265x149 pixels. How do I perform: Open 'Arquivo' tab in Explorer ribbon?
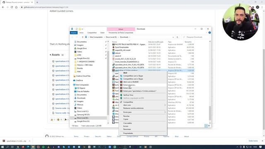coord(74,33)
